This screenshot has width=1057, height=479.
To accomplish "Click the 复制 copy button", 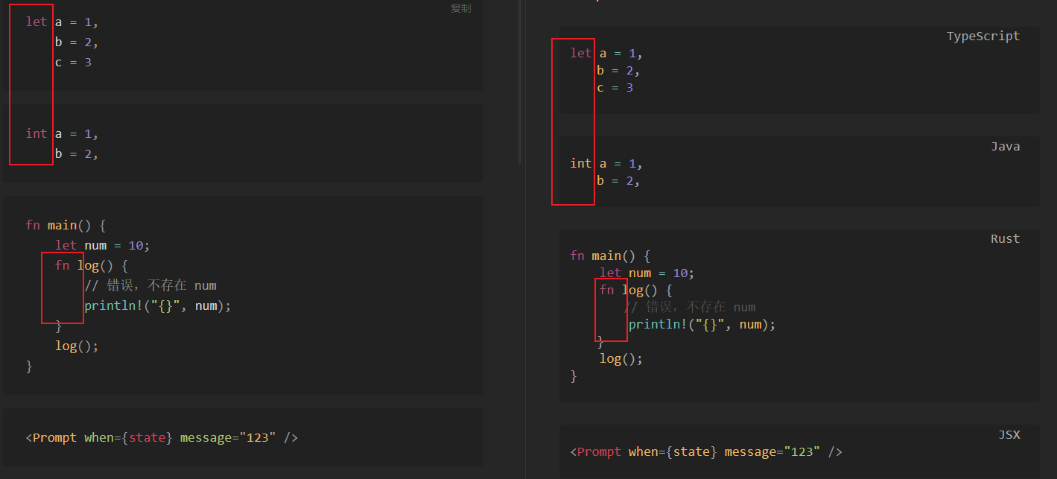I will (x=460, y=8).
